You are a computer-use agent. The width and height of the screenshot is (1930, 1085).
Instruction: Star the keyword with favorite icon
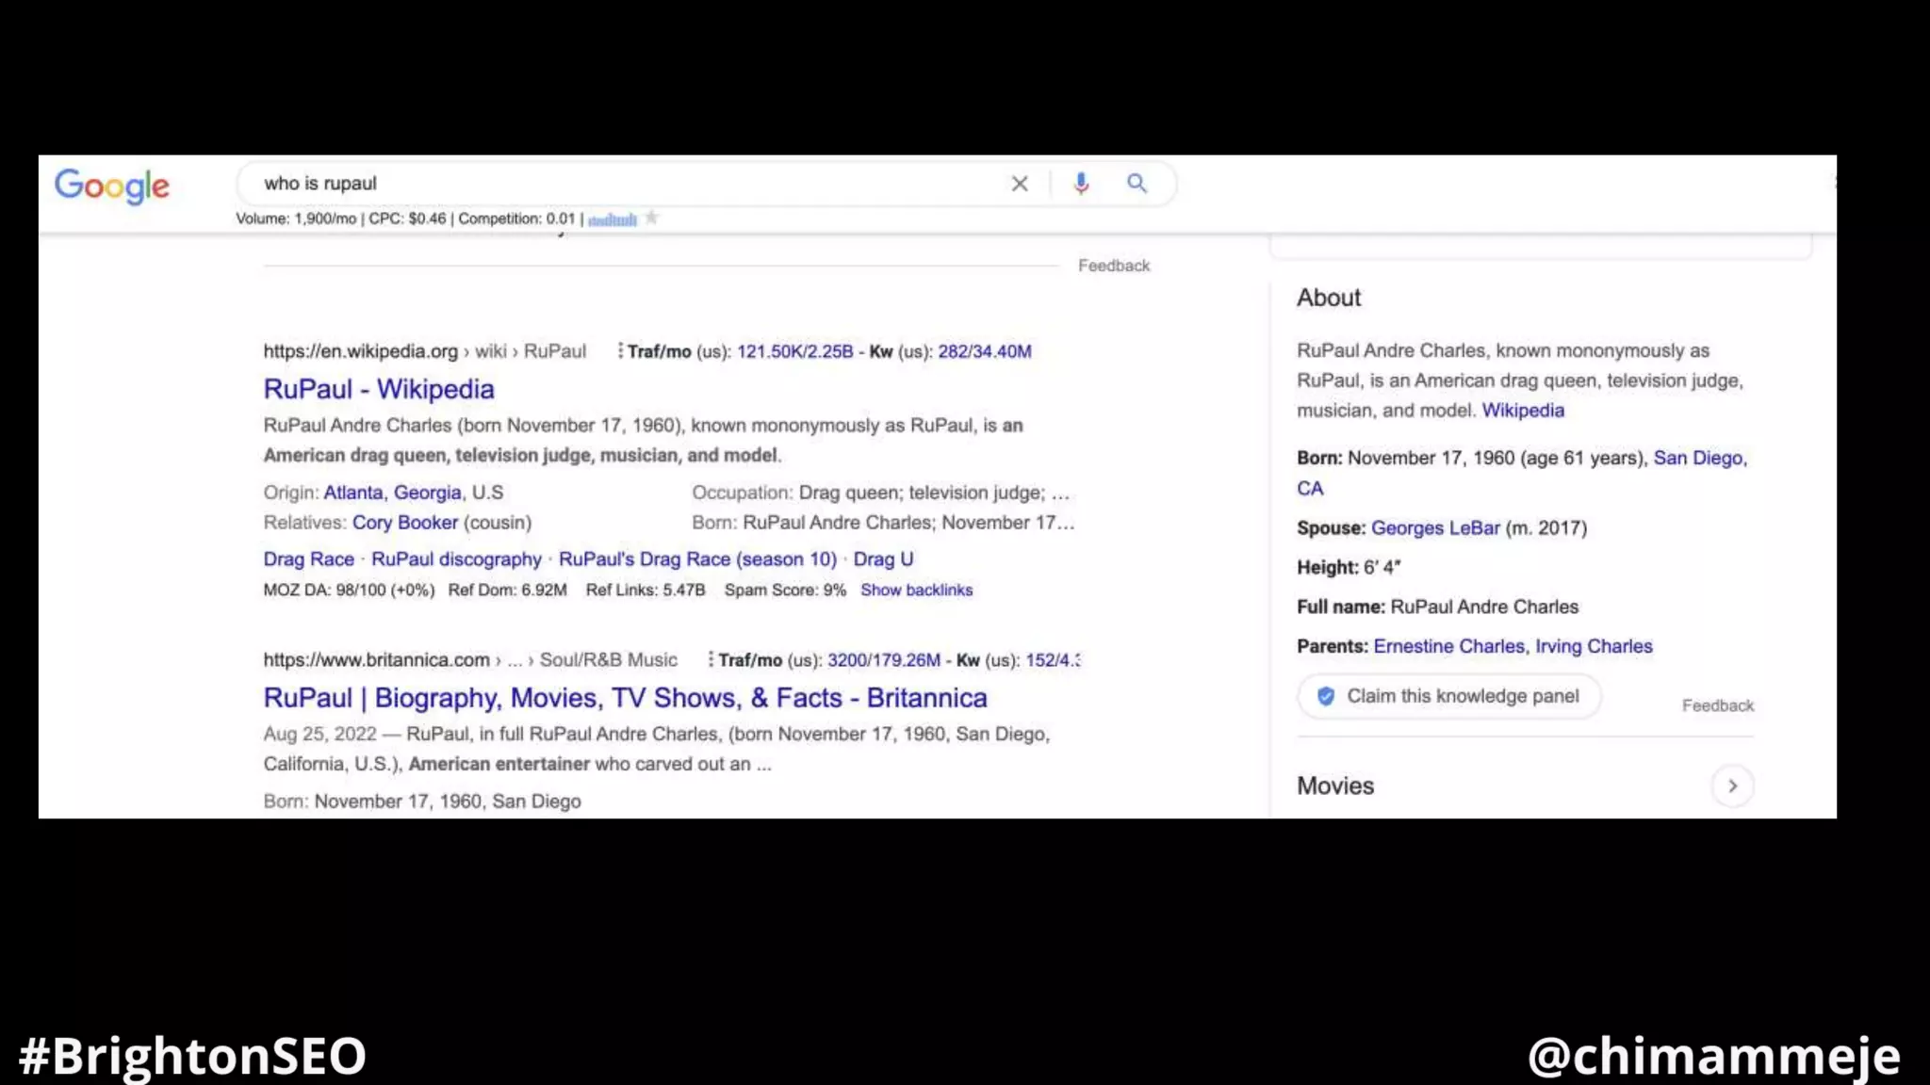(651, 219)
